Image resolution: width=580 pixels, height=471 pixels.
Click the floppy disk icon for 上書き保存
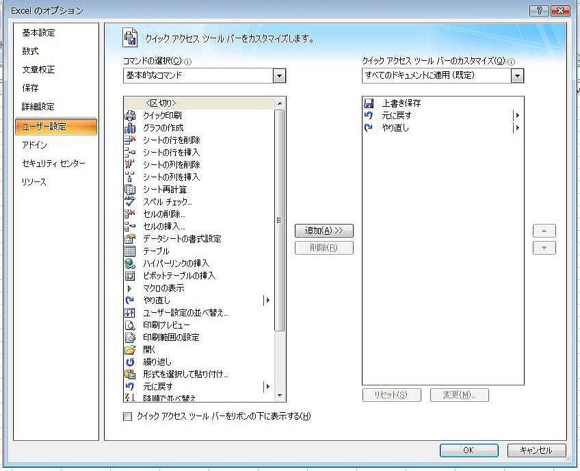[x=369, y=103]
